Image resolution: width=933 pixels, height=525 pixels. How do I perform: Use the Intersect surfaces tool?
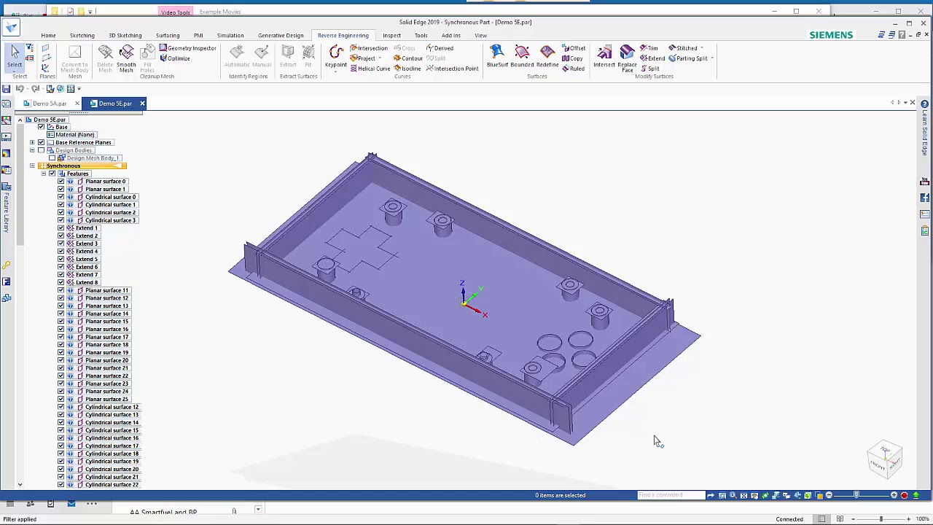(604, 56)
